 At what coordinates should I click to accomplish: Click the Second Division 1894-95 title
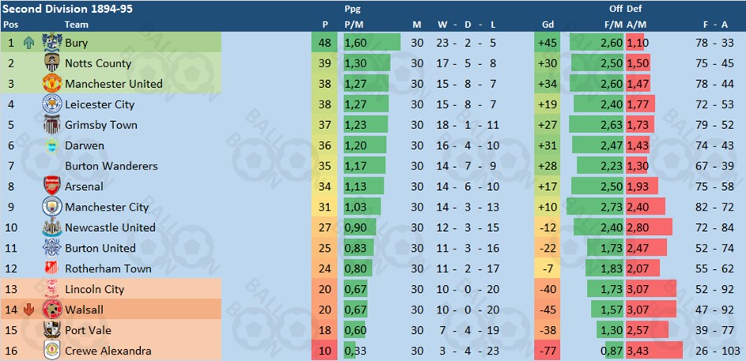pos(67,9)
